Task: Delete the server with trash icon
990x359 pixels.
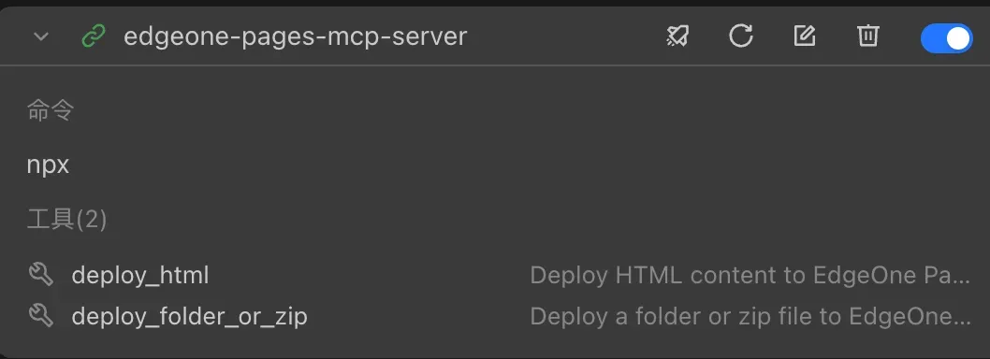Action: (867, 36)
